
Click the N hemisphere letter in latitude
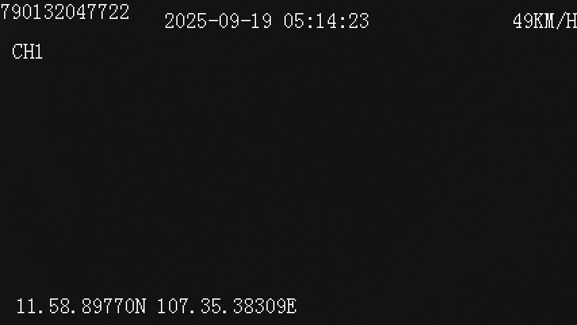141,306
